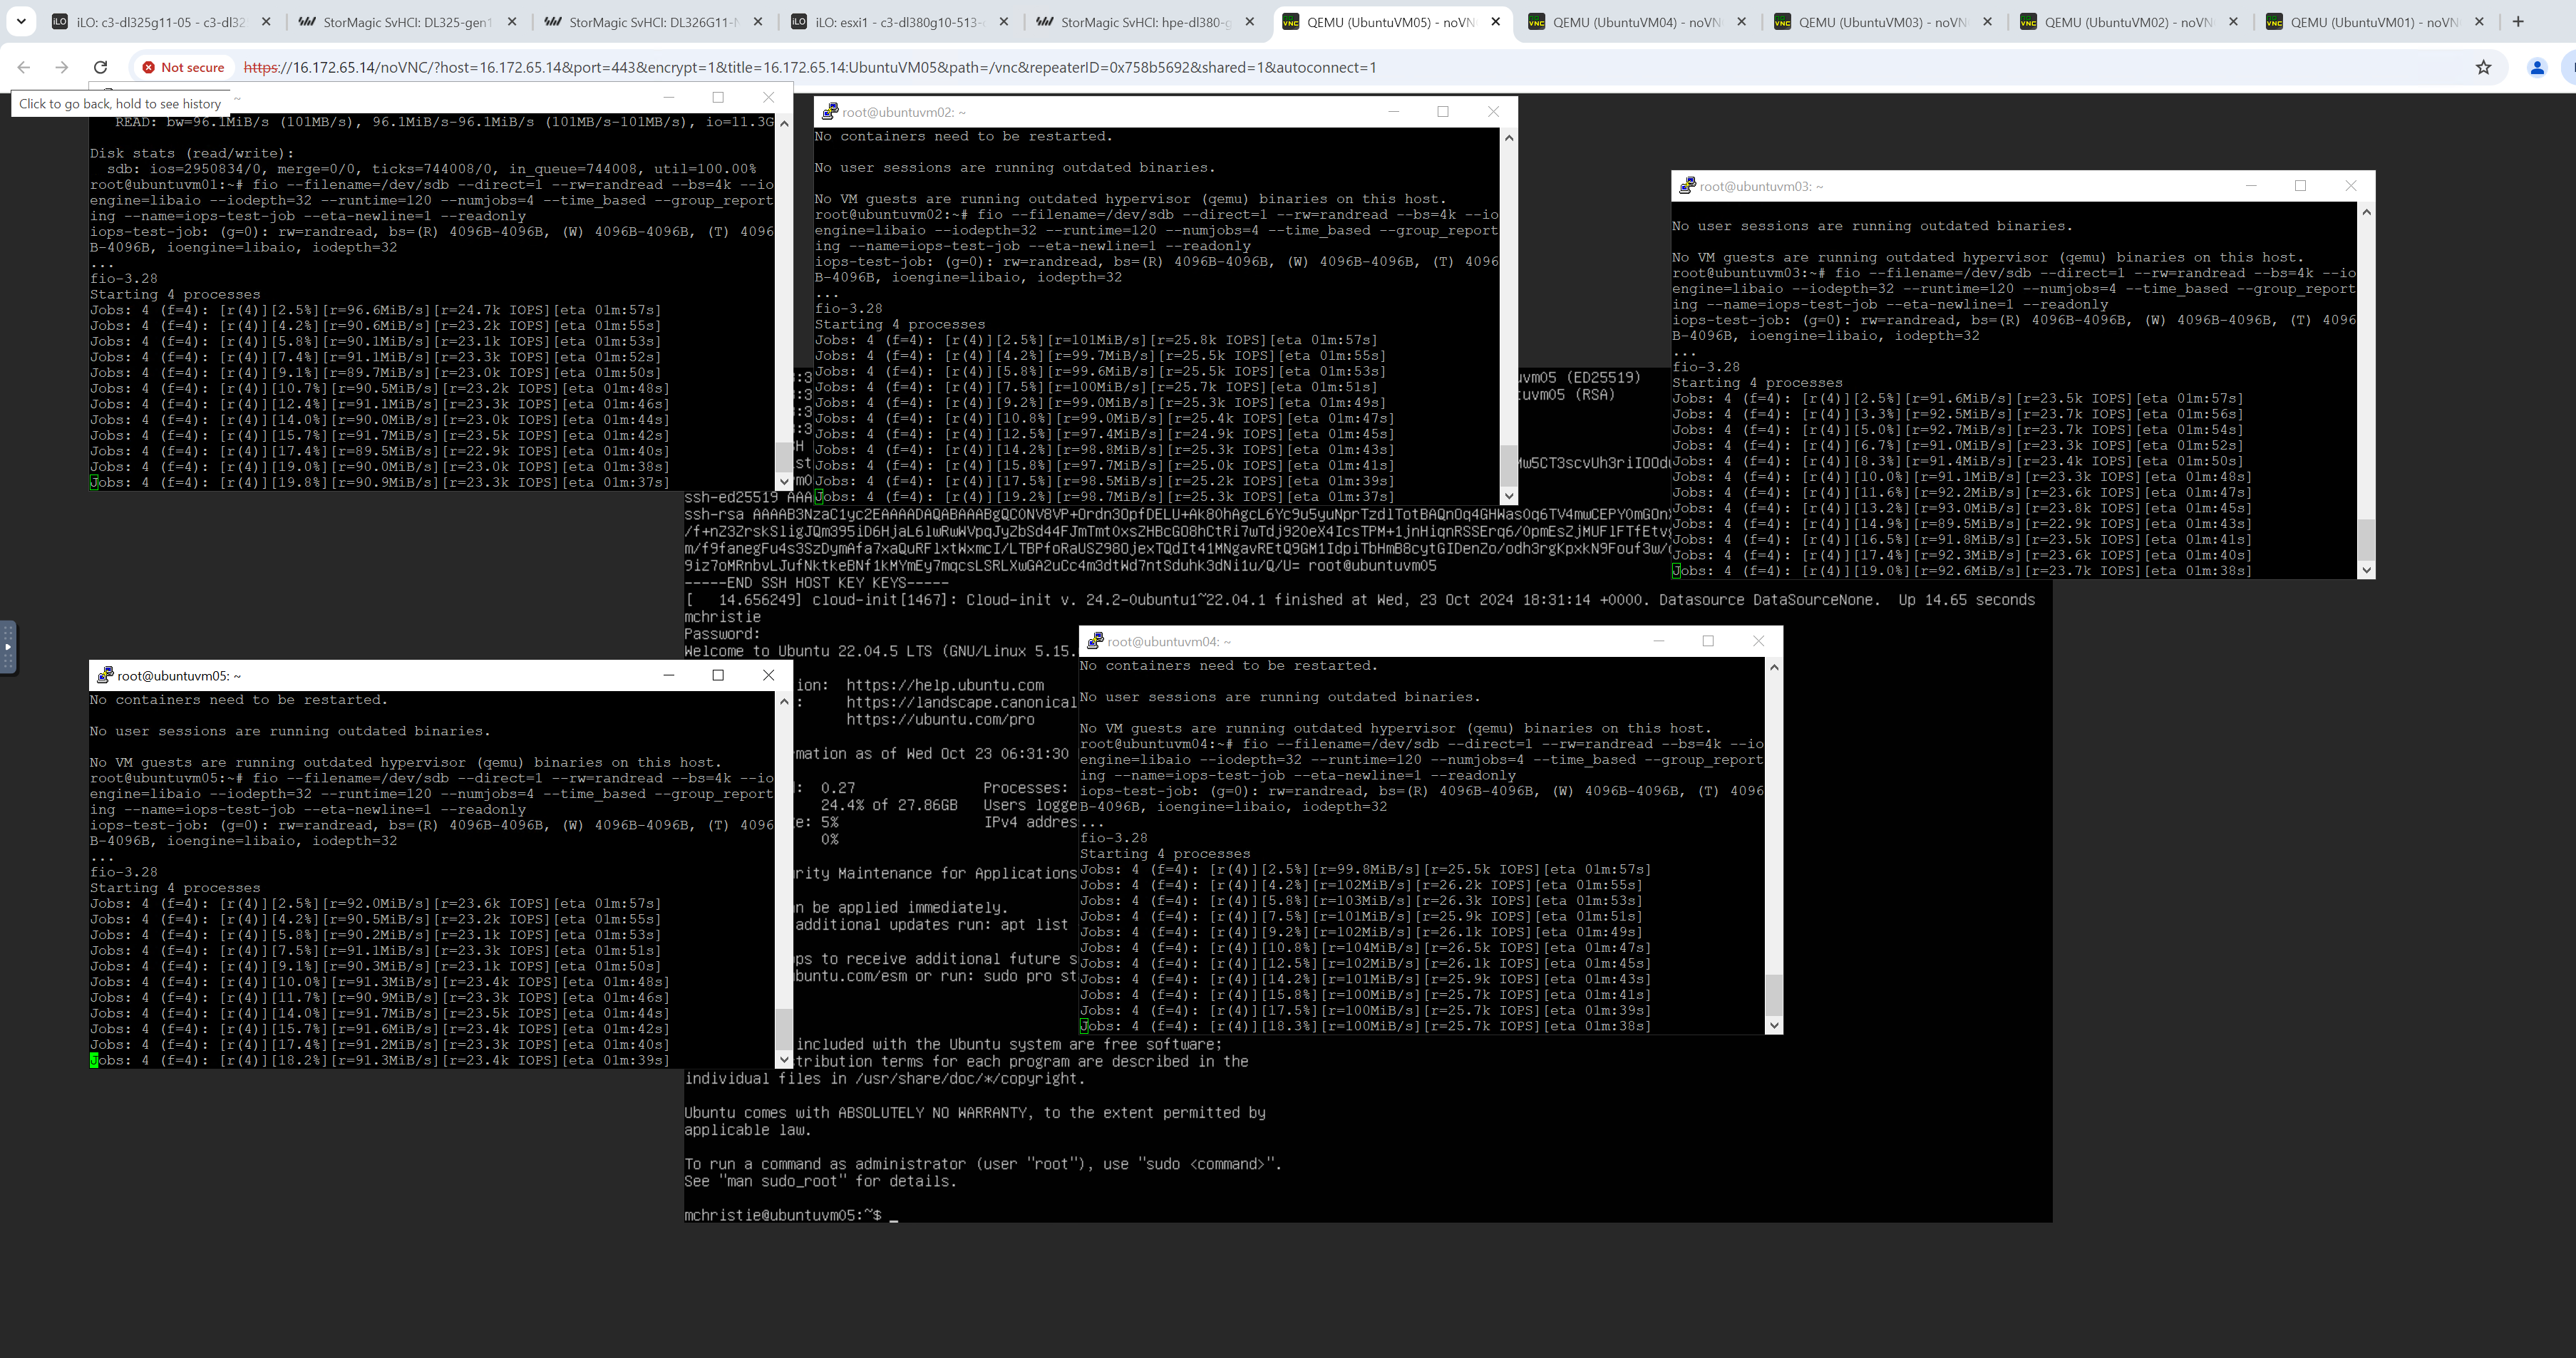
Task: Close the QEMU (UbuntuVM04) browser tab
Action: pyautogui.click(x=1741, y=22)
